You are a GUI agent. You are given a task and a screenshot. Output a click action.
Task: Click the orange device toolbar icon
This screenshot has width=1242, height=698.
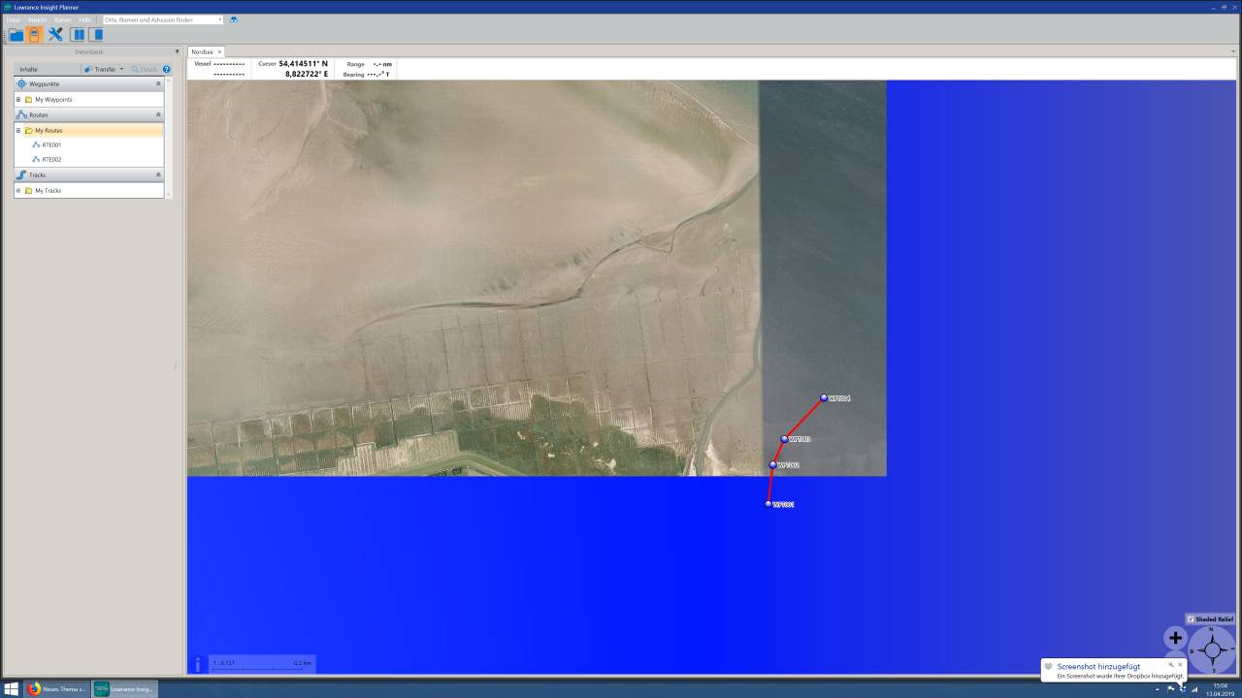pyautogui.click(x=34, y=35)
